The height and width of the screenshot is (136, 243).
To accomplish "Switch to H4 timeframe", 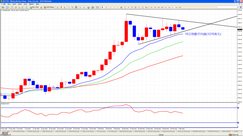I will click(169, 7).
